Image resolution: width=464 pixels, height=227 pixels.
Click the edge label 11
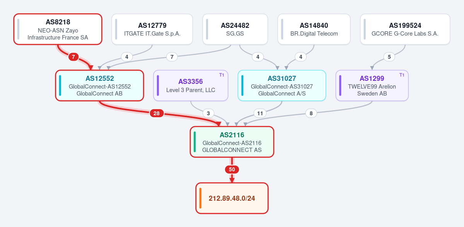(260, 113)
